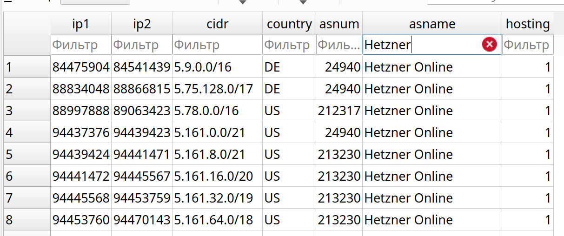Clear the Hetzner filter with red X
This screenshot has width=564, height=236.
(x=490, y=45)
